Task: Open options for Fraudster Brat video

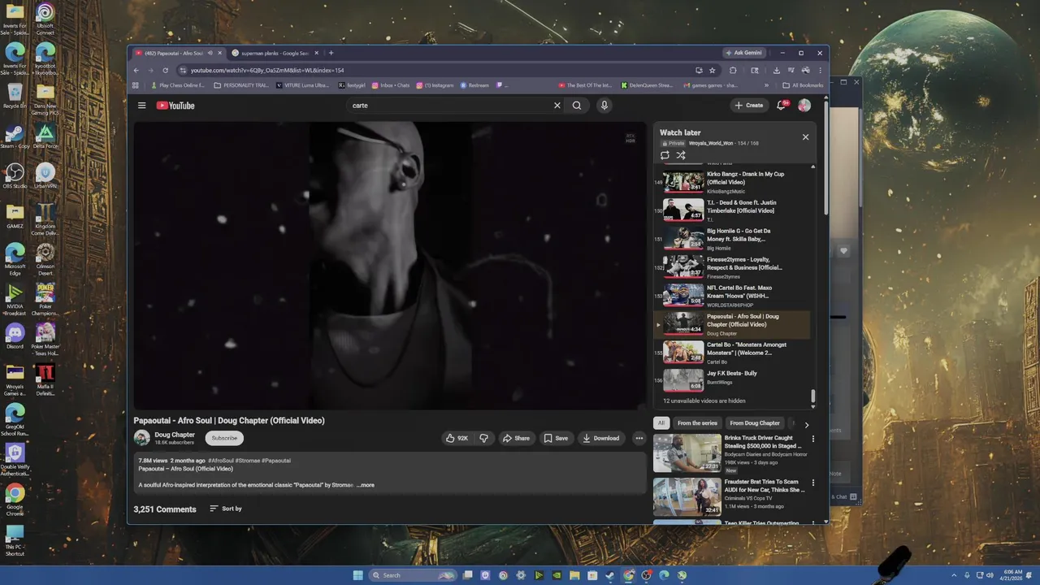Action: (x=813, y=483)
